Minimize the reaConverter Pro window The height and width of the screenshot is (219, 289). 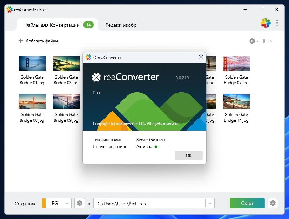pyautogui.click(x=245, y=9)
